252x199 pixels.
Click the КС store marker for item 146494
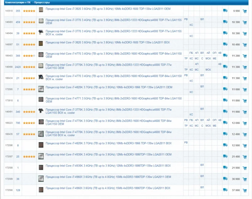coord(191,36)
